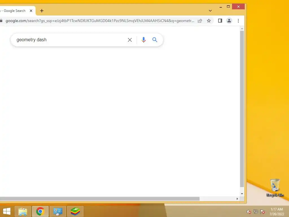Share this page icon in address bar
Screen dimensions: 289x217
click(200, 21)
